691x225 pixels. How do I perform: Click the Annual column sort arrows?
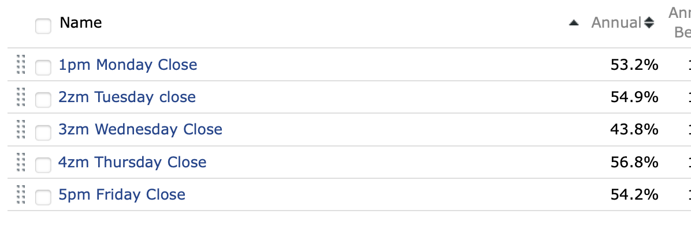(649, 22)
